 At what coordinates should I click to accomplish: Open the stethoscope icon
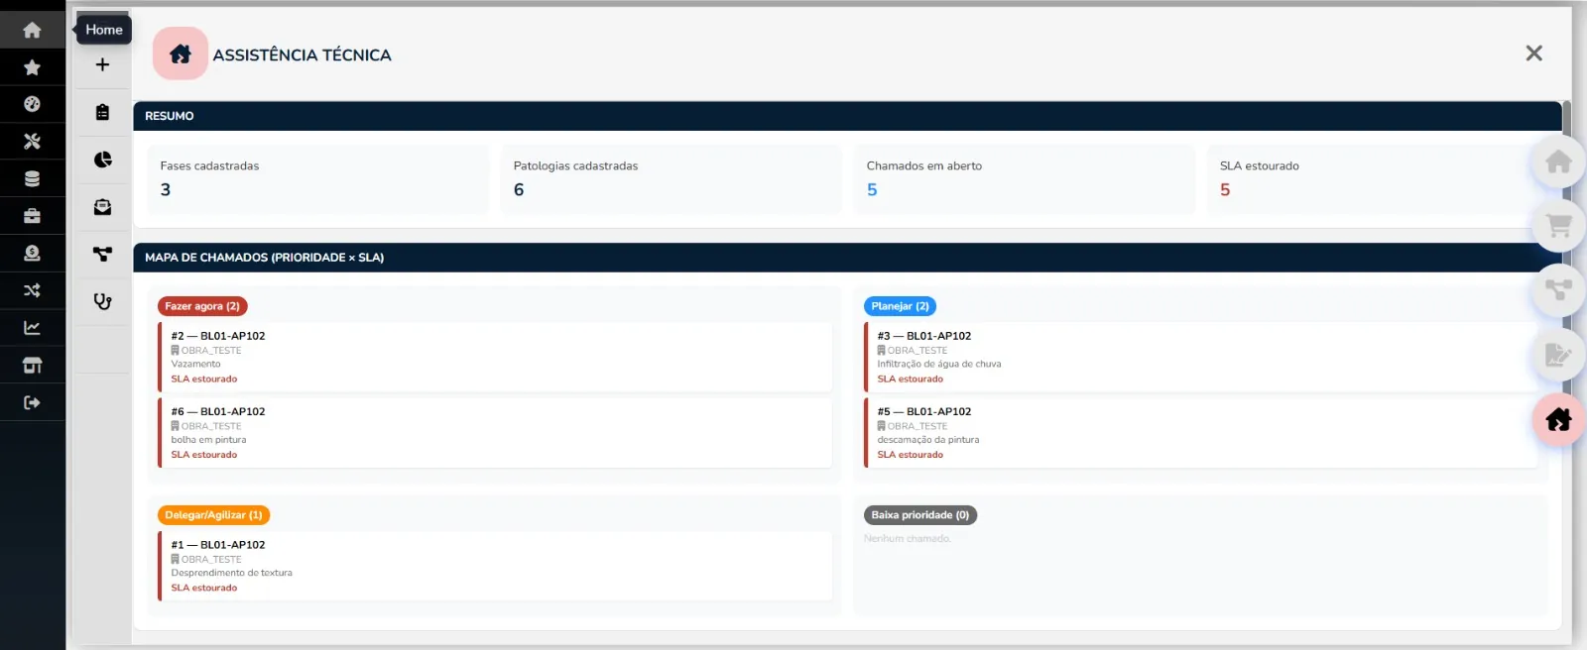(x=102, y=301)
